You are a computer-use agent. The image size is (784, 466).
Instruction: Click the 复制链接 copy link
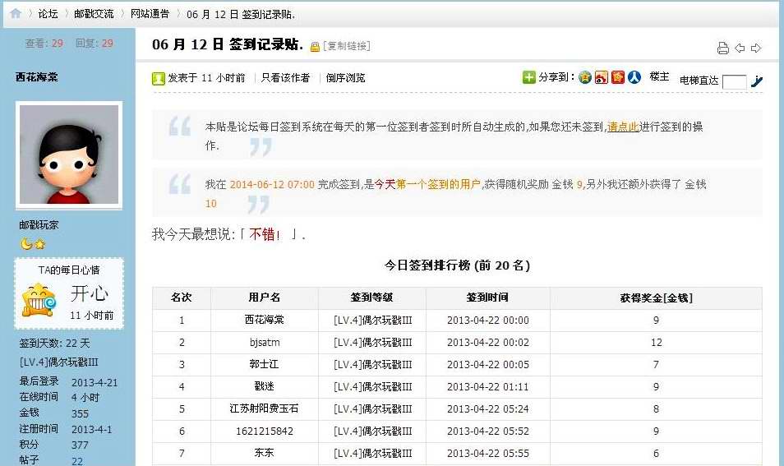pos(348,46)
